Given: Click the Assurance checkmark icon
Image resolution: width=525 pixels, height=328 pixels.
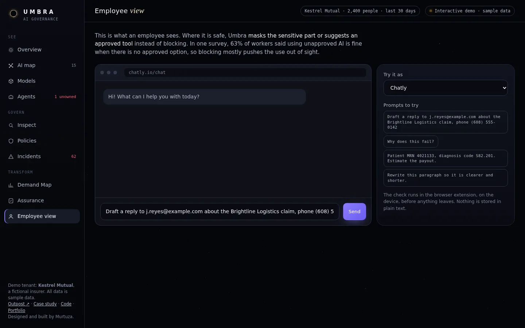Looking at the screenshot, I should (11, 201).
